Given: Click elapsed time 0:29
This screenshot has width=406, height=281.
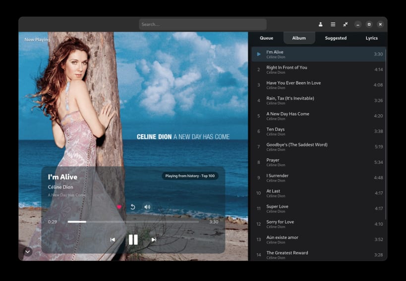Looking at the screenshot, I should click(x=53, y=222).
